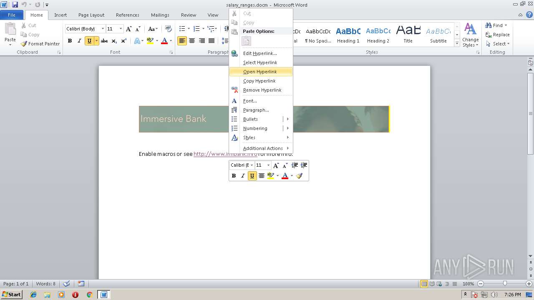Open Paragraph... from context menu
Image resolution: width=534 pixels, height=300 pixels.
[x=261, y=110]
